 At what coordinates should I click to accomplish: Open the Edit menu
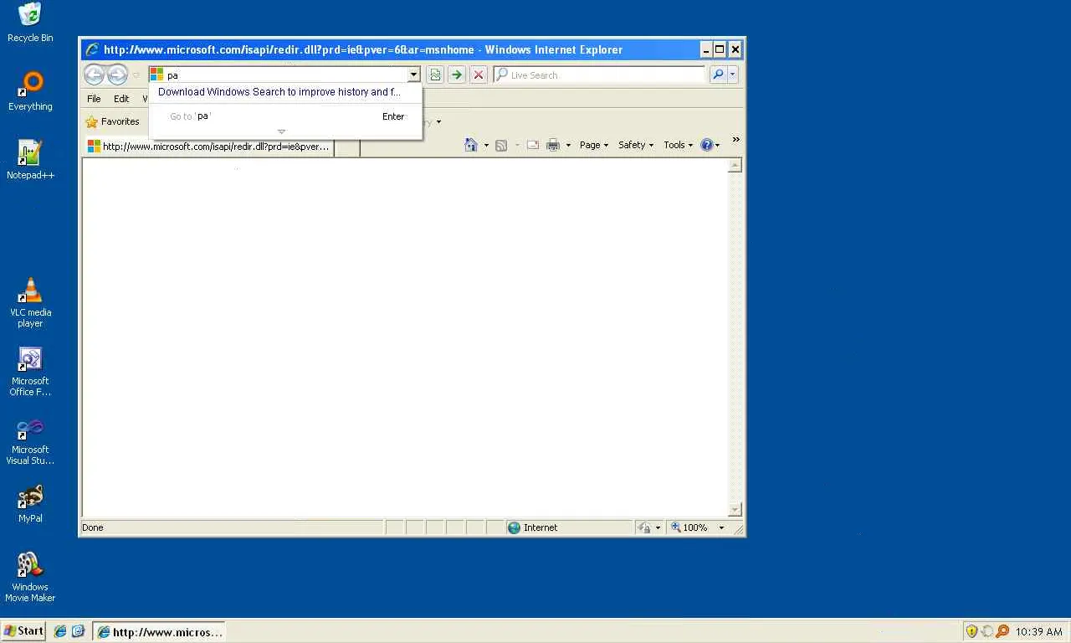[121, 99]
